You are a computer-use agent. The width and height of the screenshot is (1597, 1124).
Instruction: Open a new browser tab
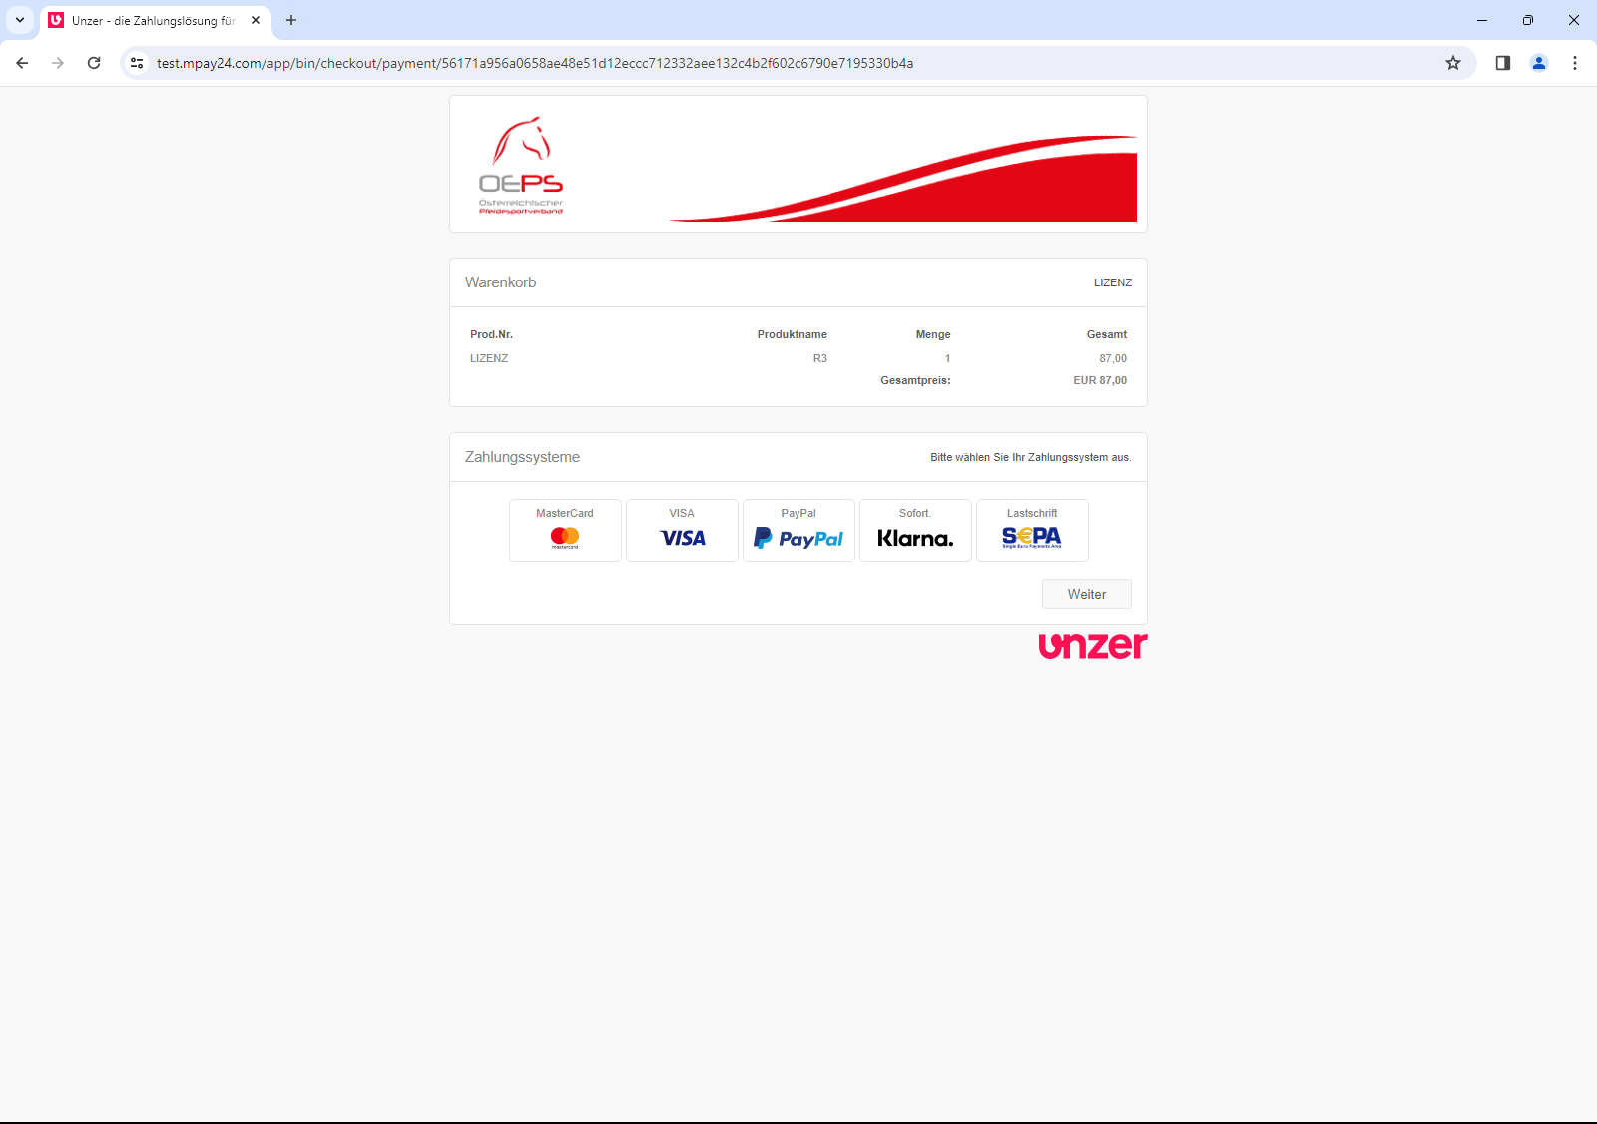[x=291, y=20]
